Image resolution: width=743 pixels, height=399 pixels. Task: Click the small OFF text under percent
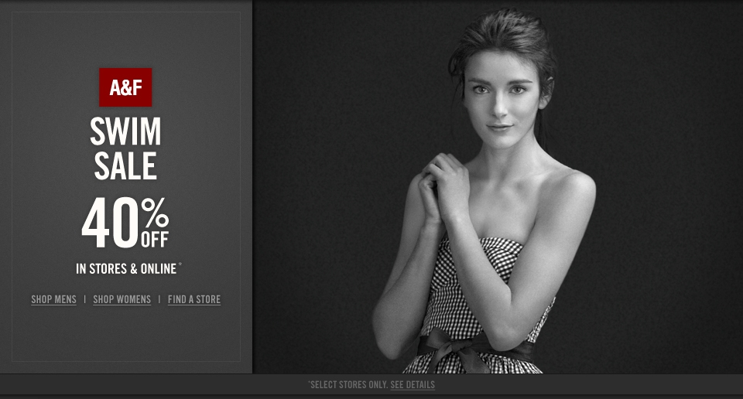pyautogui.click(x=155, y=240)
